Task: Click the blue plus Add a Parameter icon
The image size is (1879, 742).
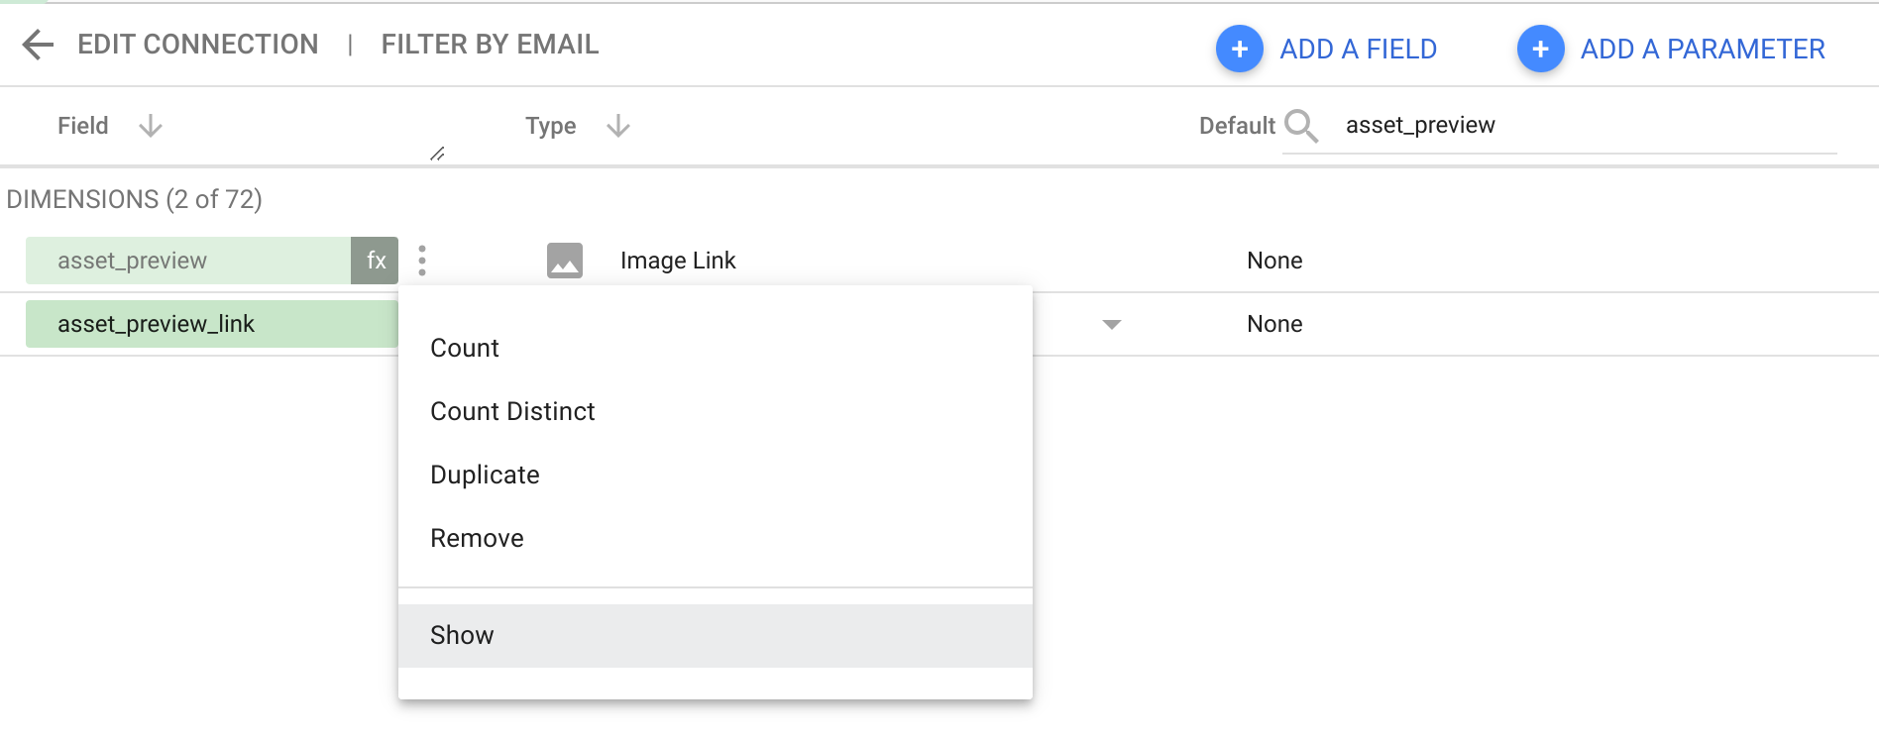Action: coord(1540,49)
